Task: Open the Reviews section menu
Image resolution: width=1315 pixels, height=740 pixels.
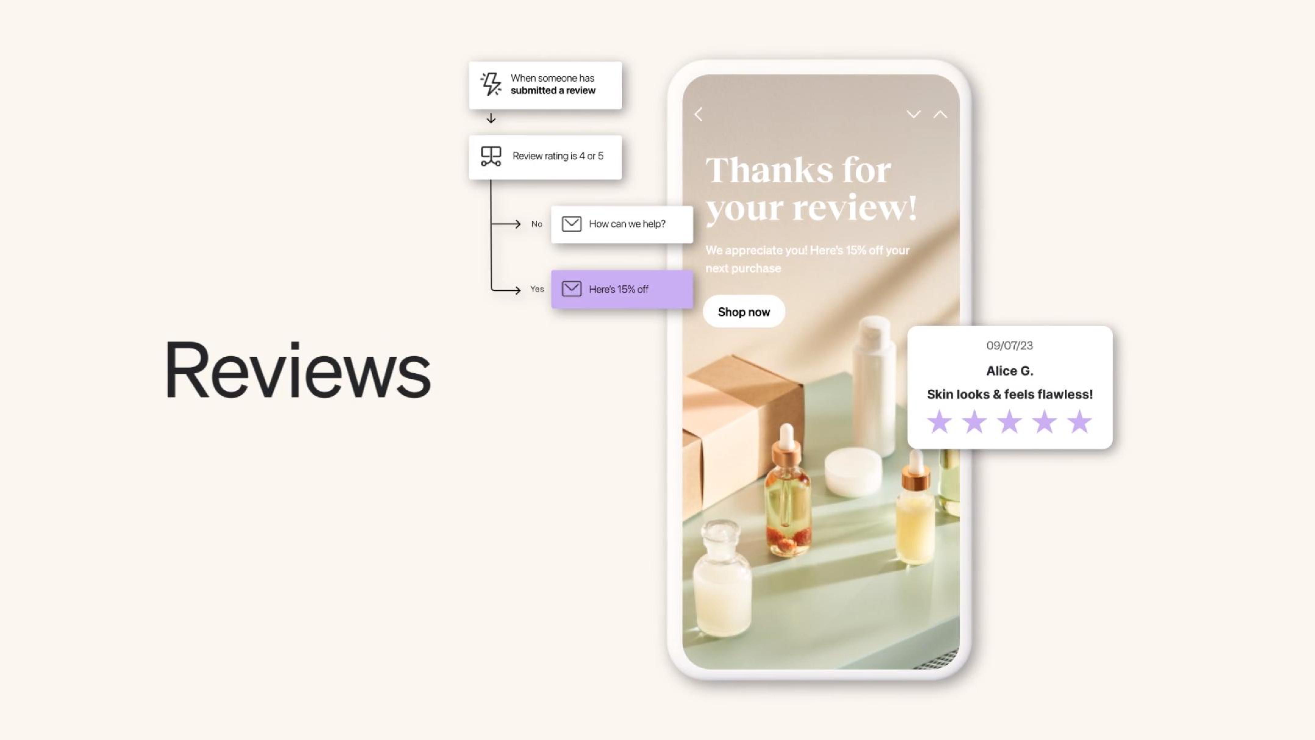Action: [x=296, y=370]
